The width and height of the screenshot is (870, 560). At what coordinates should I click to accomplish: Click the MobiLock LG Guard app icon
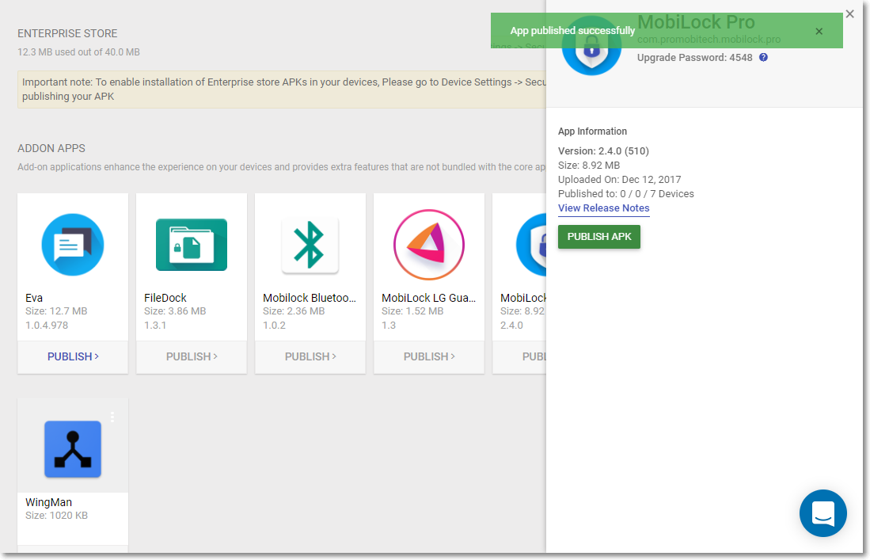[429, 245]
